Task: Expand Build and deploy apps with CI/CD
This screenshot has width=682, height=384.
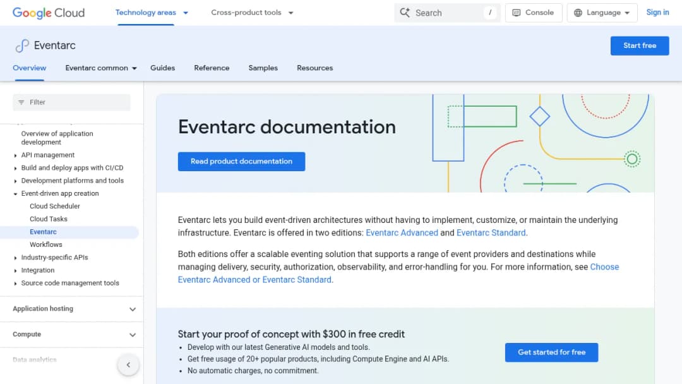Action: point(15,168)
